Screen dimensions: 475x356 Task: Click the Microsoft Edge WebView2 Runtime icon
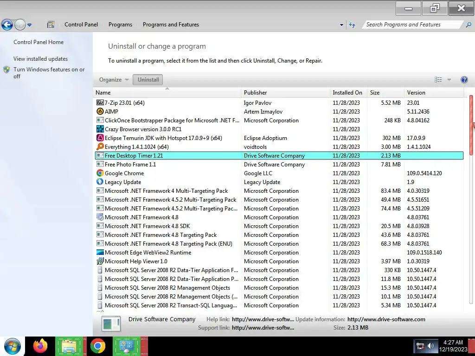tap(100, 253)
